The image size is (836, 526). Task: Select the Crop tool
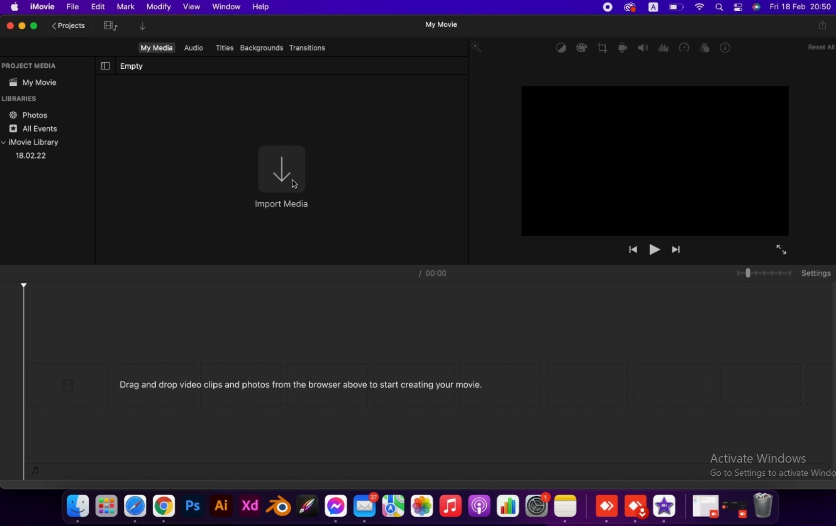point(602,48)
